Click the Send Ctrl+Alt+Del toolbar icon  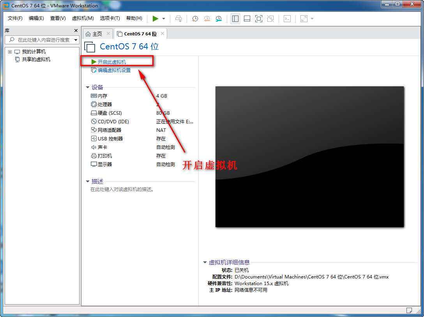(178, 19)
